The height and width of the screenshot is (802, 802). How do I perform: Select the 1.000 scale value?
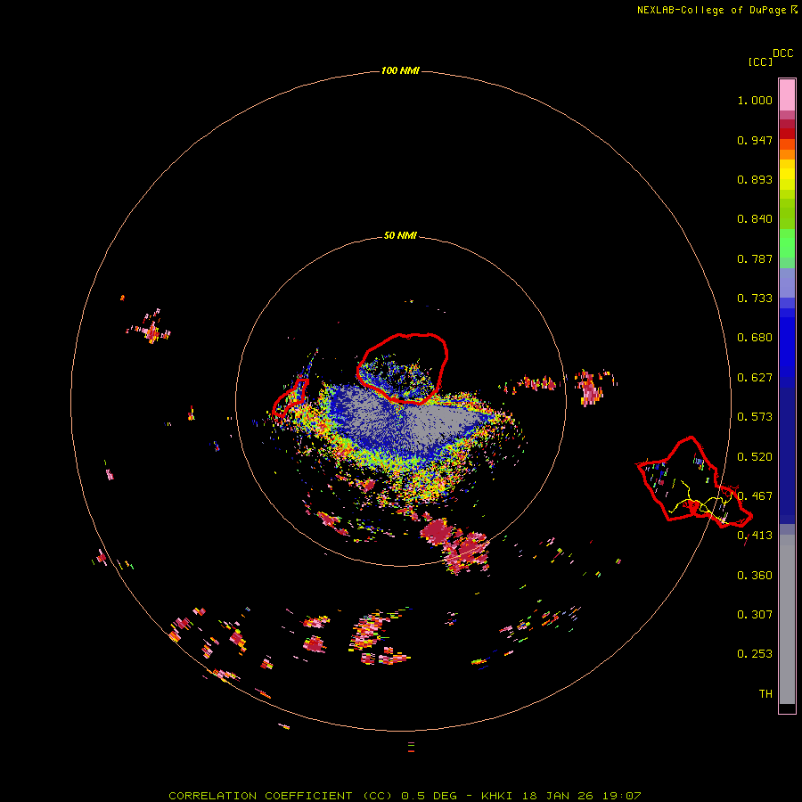pos(755,100)
